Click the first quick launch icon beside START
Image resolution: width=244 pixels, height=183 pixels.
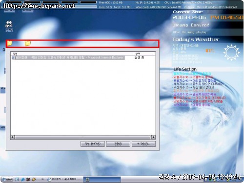pyautogui.click(x=17, y=180)
